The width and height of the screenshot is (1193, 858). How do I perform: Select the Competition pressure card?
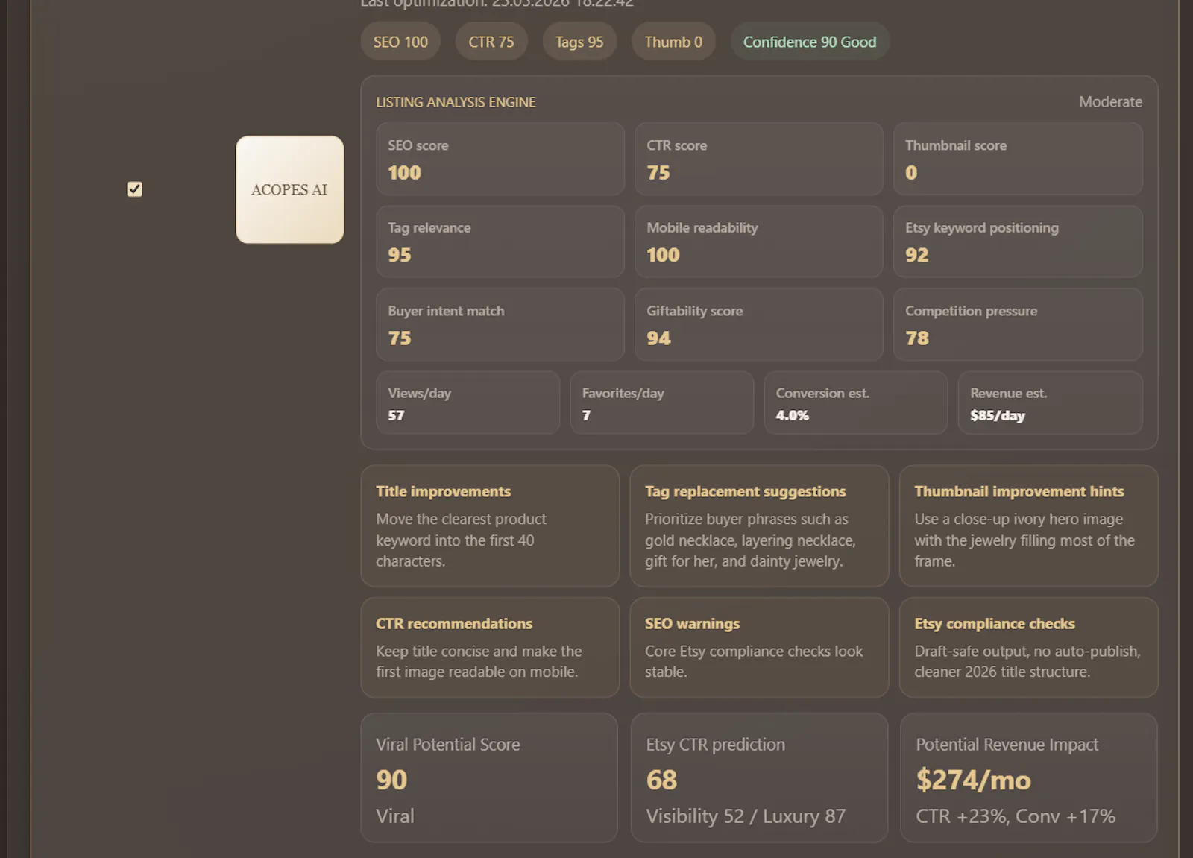[x=1018, y=324]
